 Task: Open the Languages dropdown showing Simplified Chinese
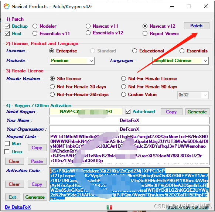click(180, 61)
